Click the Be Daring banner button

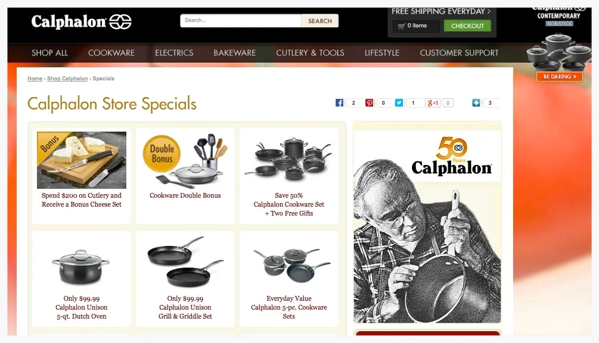click(560, 77)
